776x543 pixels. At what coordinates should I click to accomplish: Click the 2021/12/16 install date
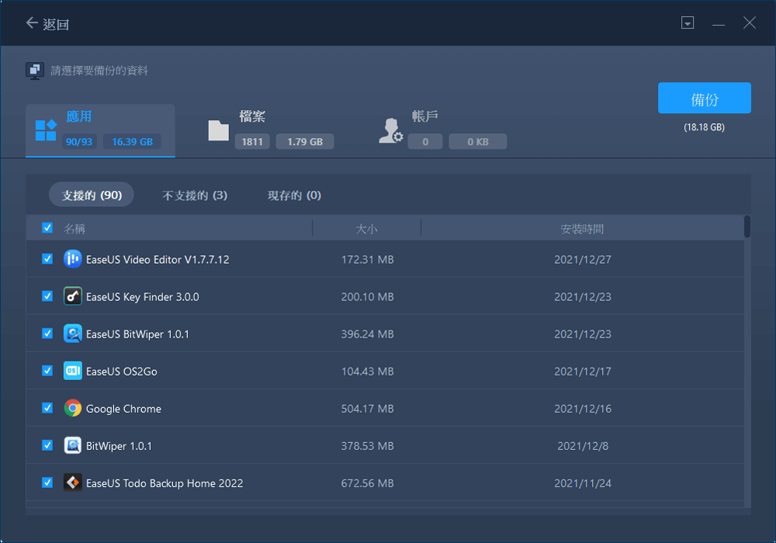tap(583, 409)
